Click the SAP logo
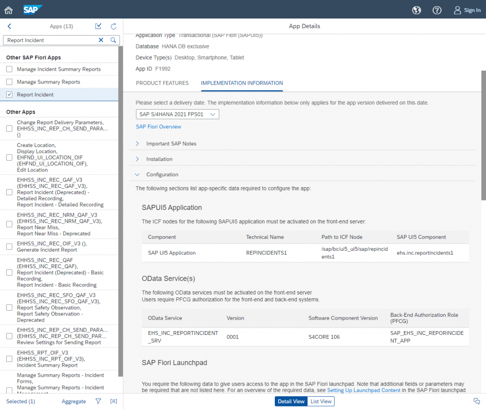The image size is (486, 409). (33, 10)
